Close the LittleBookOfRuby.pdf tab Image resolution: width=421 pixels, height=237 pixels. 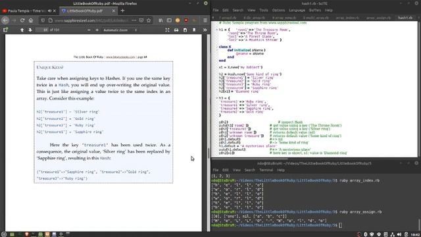point(113,11)
